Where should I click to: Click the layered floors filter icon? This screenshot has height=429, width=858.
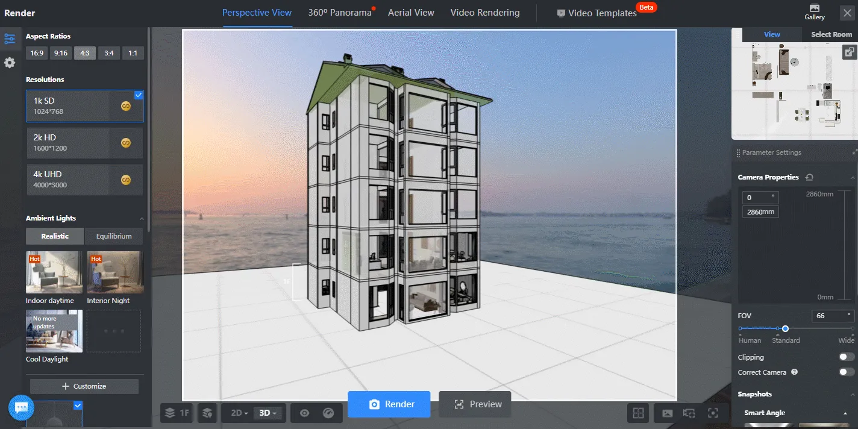pos(207,413)
